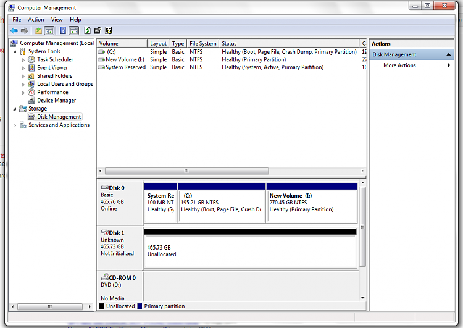This screenshot has height=328, width=463.
Task: Click the Event Viewer icon
Action: click(x=31, y=68)
